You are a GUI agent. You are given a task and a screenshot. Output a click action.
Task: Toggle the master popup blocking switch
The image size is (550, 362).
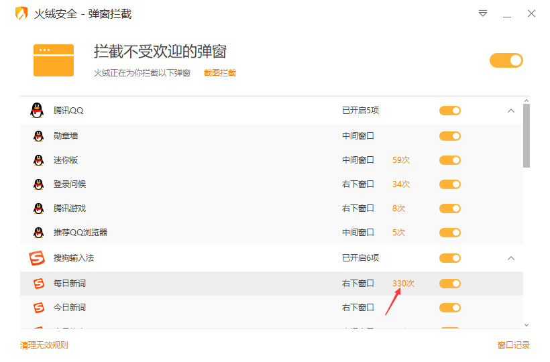(506, 60)
